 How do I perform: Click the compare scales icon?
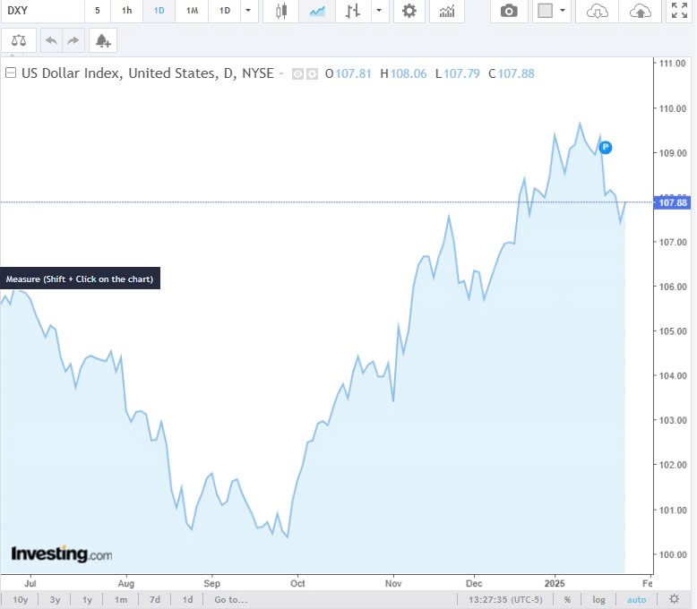(x=19, y=41)
